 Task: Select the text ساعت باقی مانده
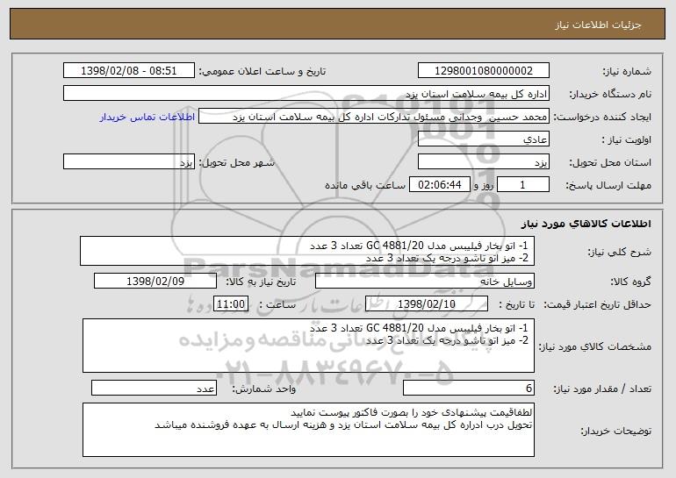364,185
